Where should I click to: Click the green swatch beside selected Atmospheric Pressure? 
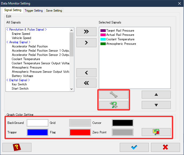coord(103,44)
